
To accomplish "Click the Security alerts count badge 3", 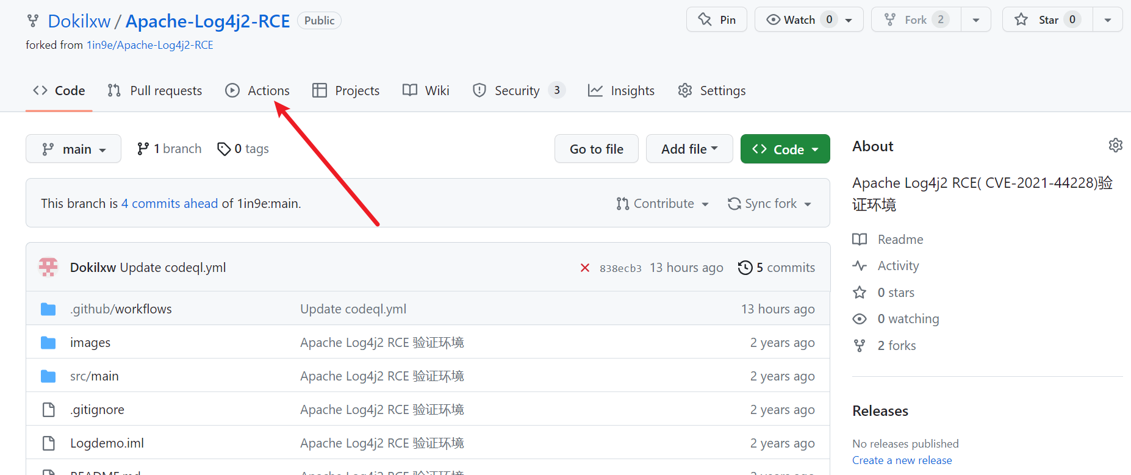I will pyautogui.click(x=557, y=90).
